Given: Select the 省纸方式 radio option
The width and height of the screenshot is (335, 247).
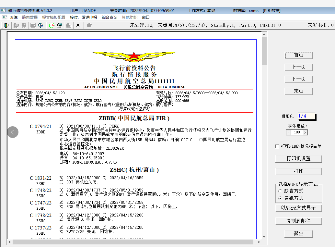Looking at the screenshot, I should (280, 198).
